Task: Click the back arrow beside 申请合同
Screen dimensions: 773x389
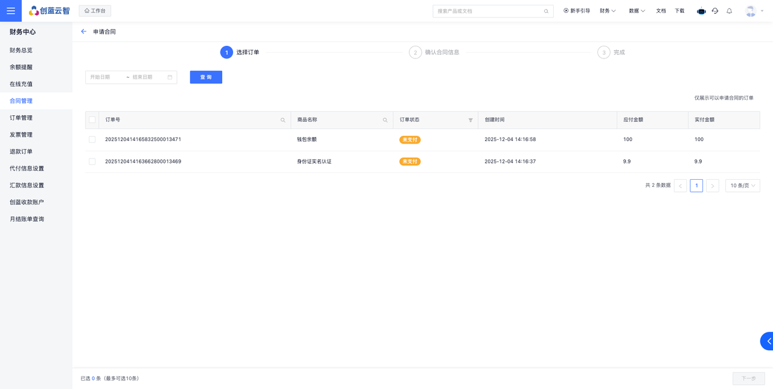Action: pos(83,31)
